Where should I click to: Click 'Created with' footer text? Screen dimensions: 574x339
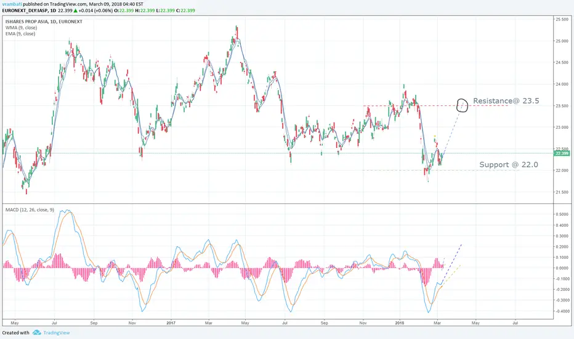[16, 333]
